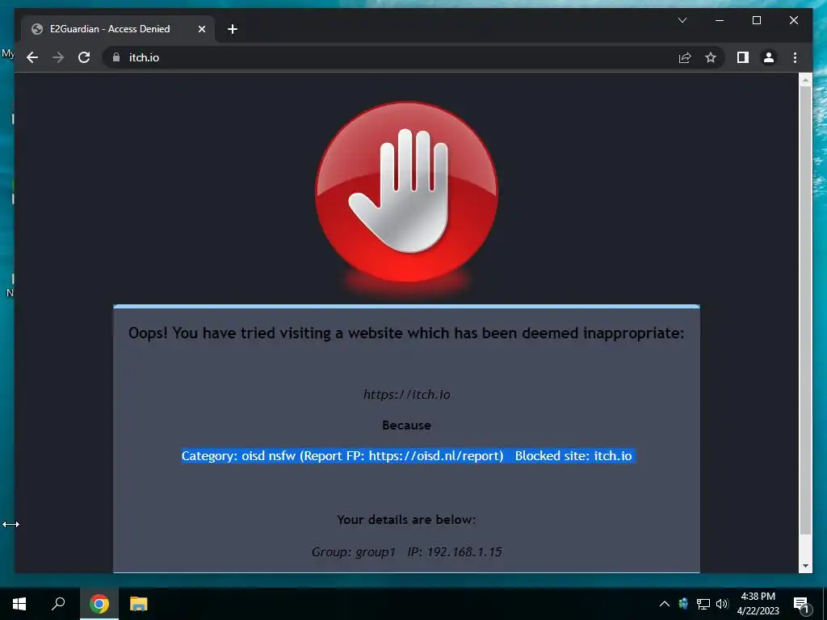
Task: View site info via the padlock icon
Action: point(116,57)
